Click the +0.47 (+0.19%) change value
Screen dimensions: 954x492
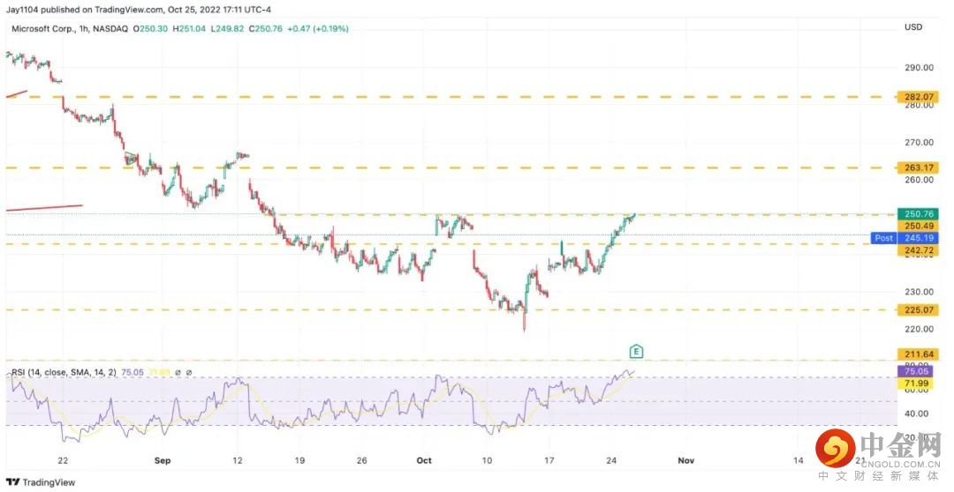click(x=318, y=28)
